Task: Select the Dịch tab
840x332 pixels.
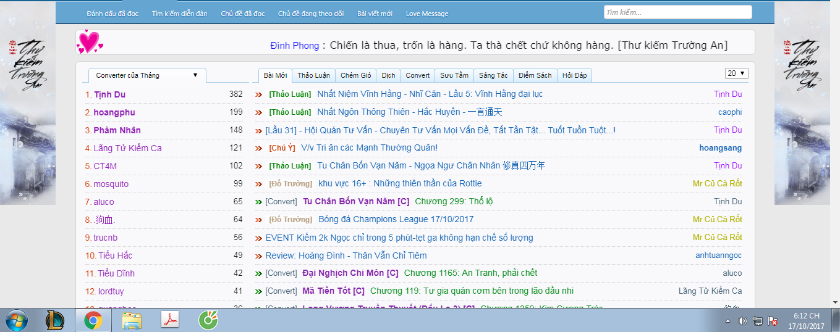Action: tap(388, 75)
